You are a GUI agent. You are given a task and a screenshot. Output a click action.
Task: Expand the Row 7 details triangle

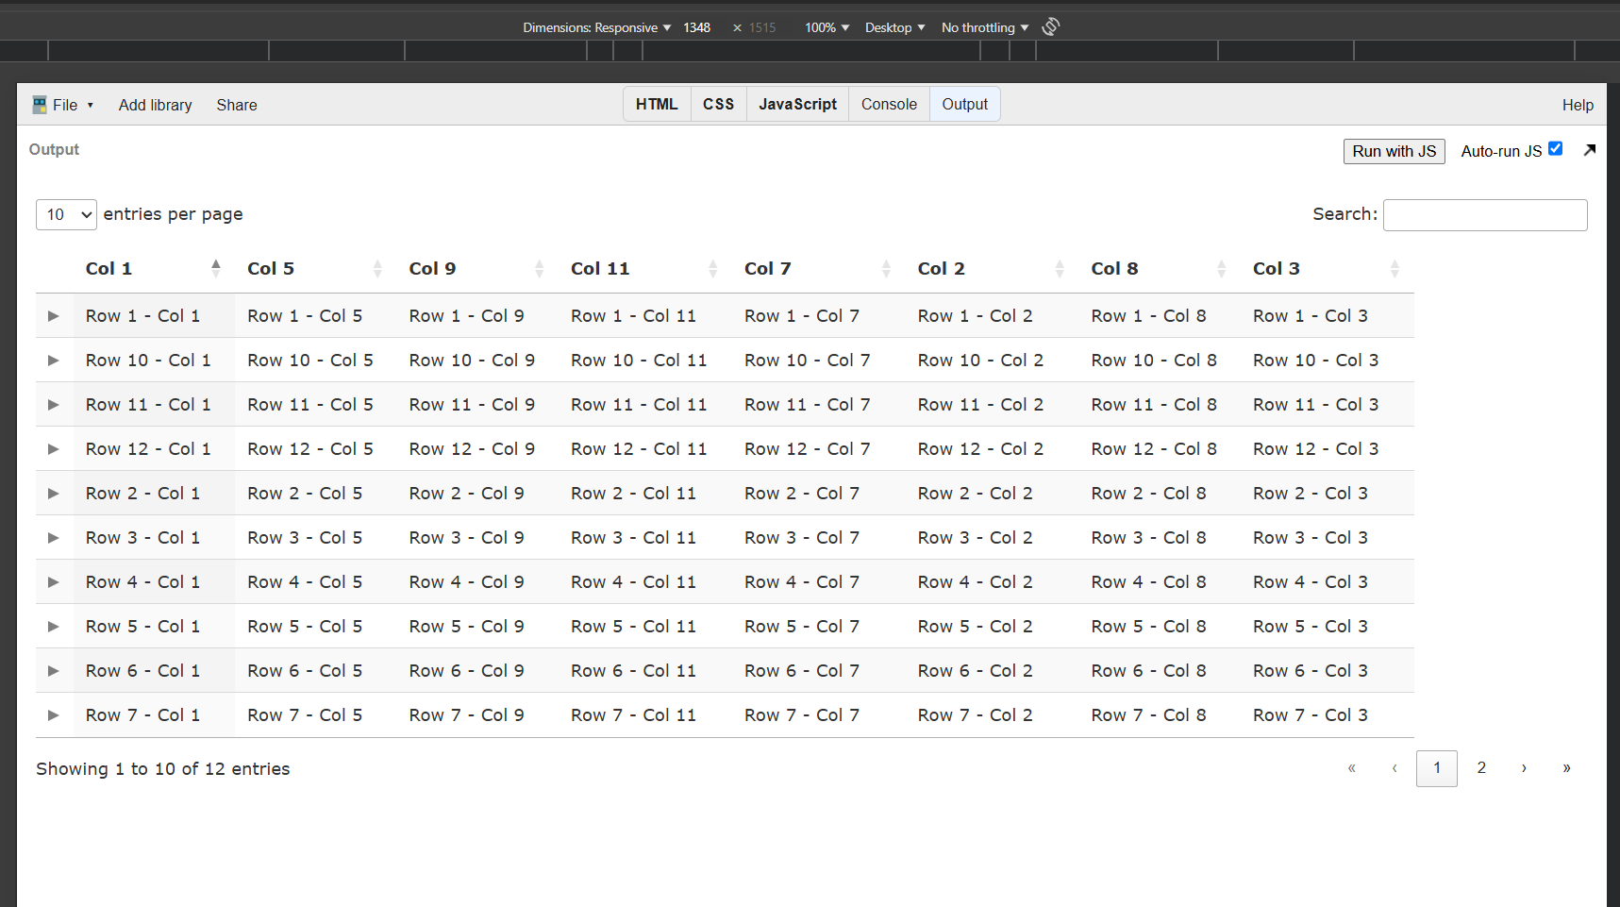[54, 715]
